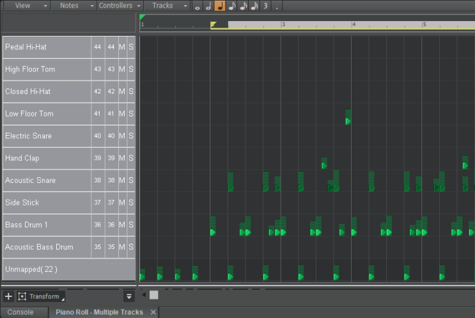Open the View dropdown menu

point(26,6)
